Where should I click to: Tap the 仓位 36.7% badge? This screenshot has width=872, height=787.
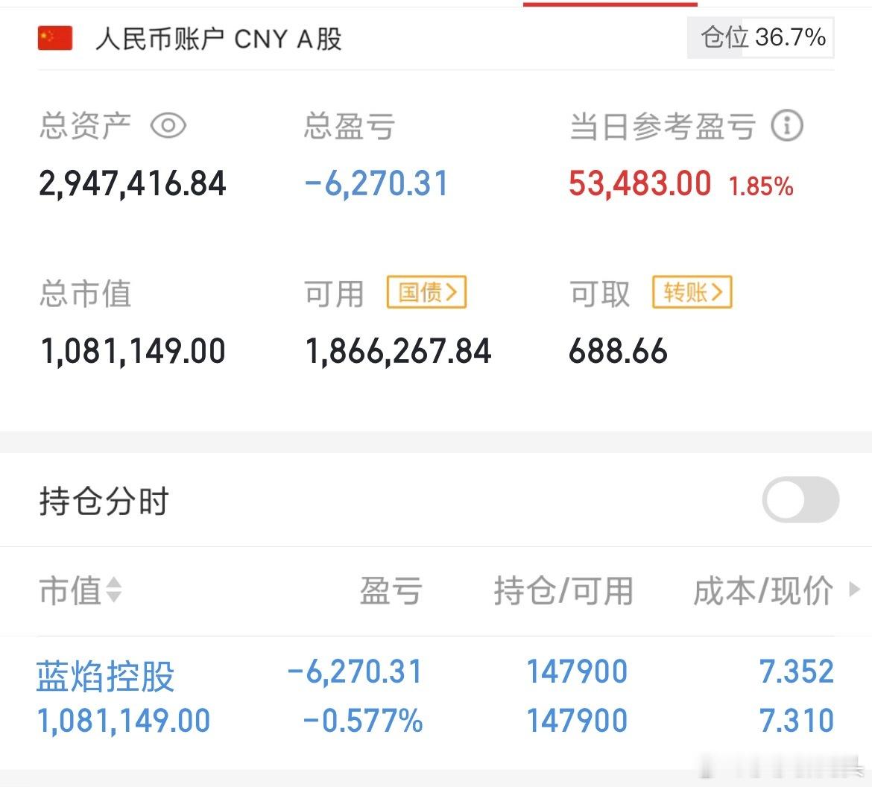pos(761,38)
